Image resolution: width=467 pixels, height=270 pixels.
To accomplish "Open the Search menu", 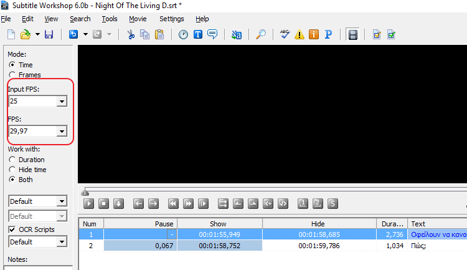I will click(x=80, y=19).
